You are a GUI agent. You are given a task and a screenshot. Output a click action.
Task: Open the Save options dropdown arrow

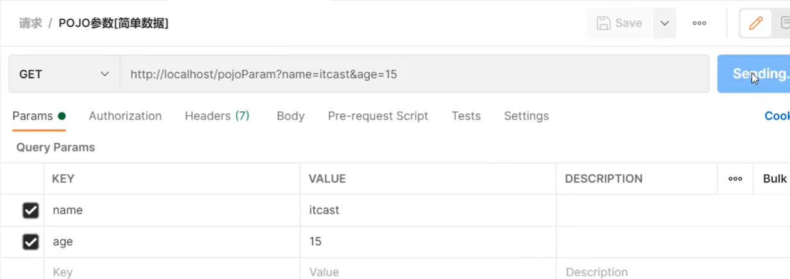tap(665, 23)
